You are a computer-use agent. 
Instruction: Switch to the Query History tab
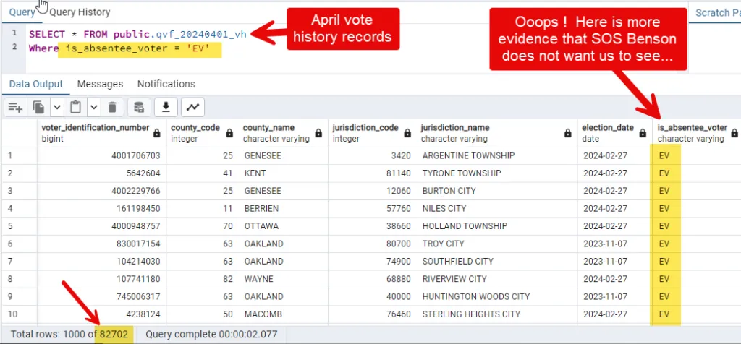tap(80, 12)
